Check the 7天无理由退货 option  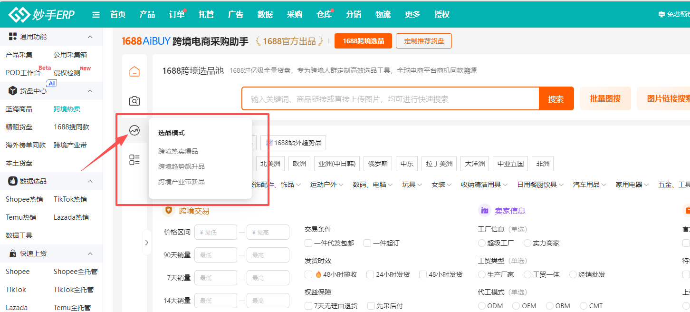click(x=308, y=306)
